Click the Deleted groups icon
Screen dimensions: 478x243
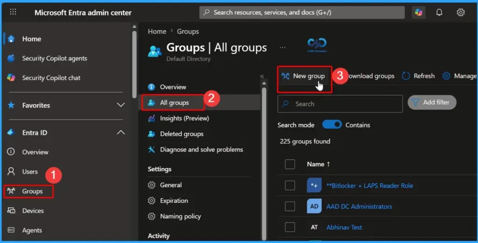pyautogui.click(x=151, y=134)
